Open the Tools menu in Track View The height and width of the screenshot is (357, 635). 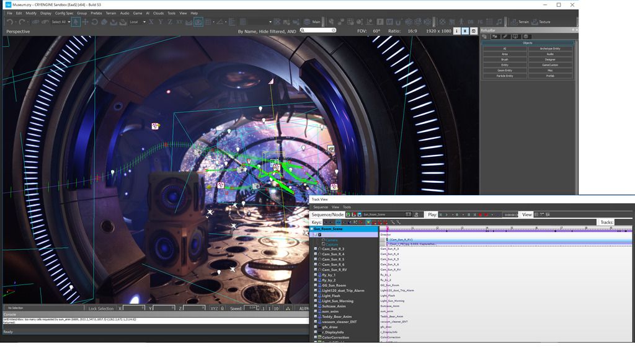347,207
